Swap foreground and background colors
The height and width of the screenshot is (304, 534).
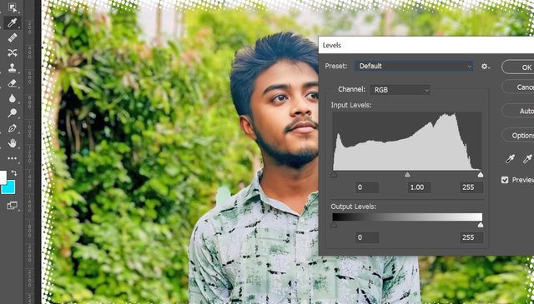tap(14, 173)
